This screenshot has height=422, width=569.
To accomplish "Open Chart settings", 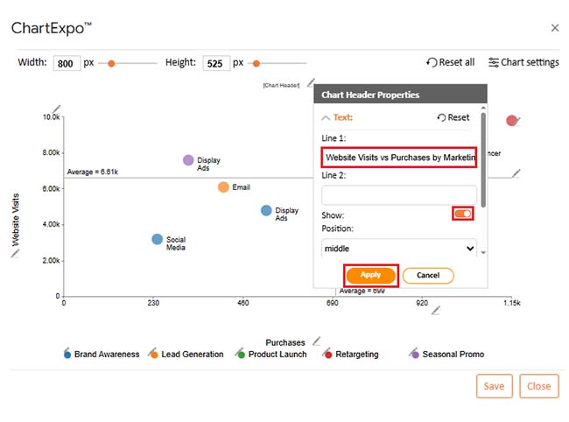I will pos(523,62).
